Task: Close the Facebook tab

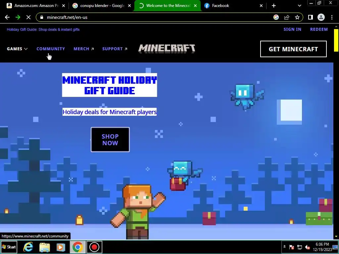Action: (261, 6)
